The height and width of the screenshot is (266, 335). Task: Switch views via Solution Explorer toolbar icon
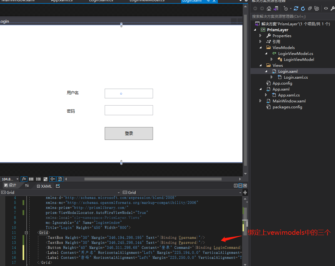276,8
